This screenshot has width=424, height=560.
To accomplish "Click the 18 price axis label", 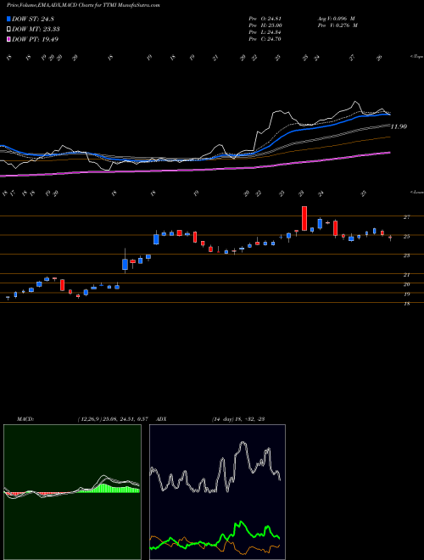I will click(407, 304).
